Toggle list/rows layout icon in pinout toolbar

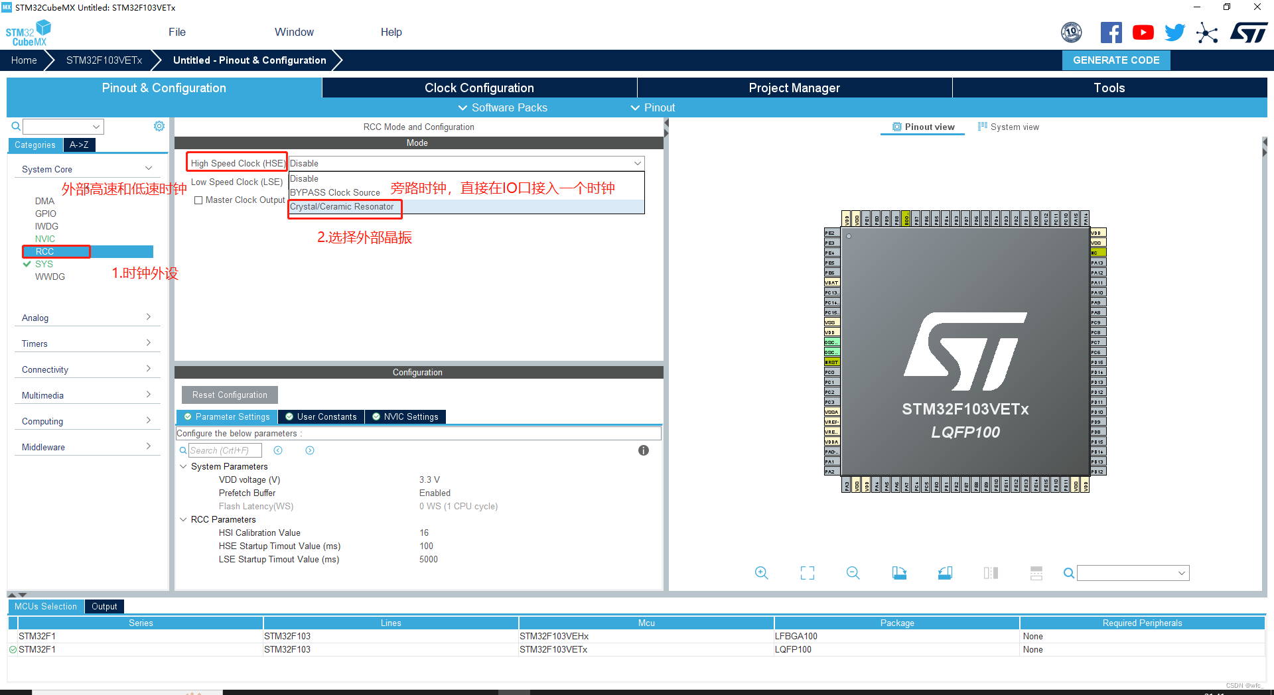[1036, 573]
